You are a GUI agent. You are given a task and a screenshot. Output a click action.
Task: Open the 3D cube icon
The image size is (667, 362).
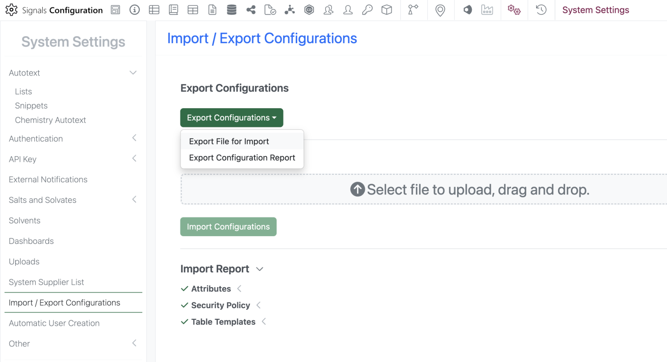(x=387, y=10)
